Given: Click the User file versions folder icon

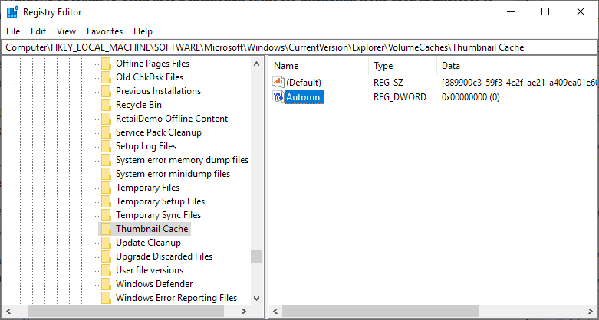Looking at the screenshot, I should point(106,270).
